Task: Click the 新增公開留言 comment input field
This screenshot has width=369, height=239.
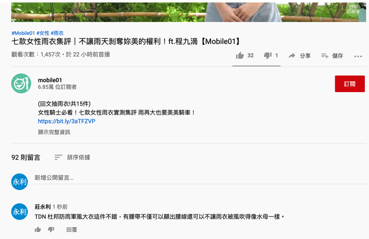Action: pos(200,178)
